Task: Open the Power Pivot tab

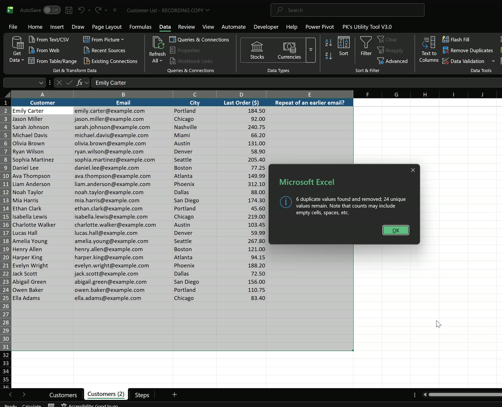Action: pos(319,27)
